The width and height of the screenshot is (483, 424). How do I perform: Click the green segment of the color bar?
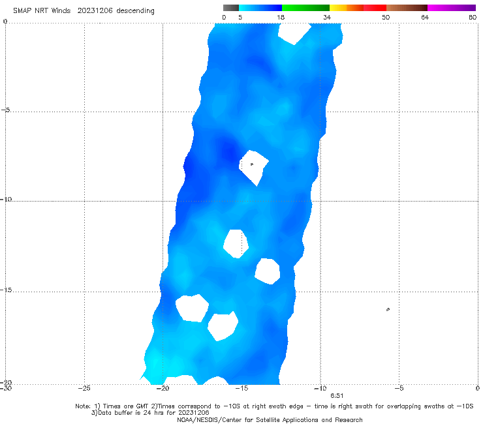[x=305, y=8]
